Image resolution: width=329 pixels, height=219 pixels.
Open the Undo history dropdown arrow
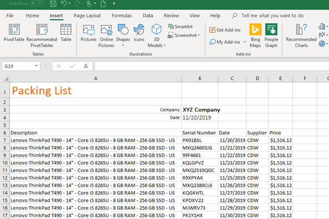click(x=70, y=3)
